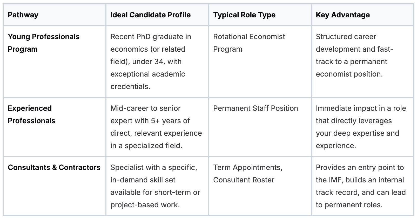This screenshot has width=417, height=219.
Task: Select the Rotational Economist Program cell
Action: click(249, 43)
